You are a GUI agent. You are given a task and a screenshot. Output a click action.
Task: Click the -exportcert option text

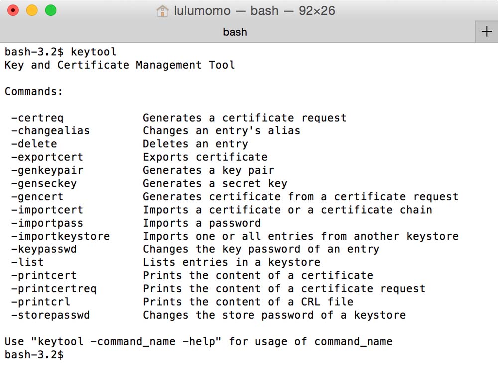pyautogui.click(x=47, y=157)
